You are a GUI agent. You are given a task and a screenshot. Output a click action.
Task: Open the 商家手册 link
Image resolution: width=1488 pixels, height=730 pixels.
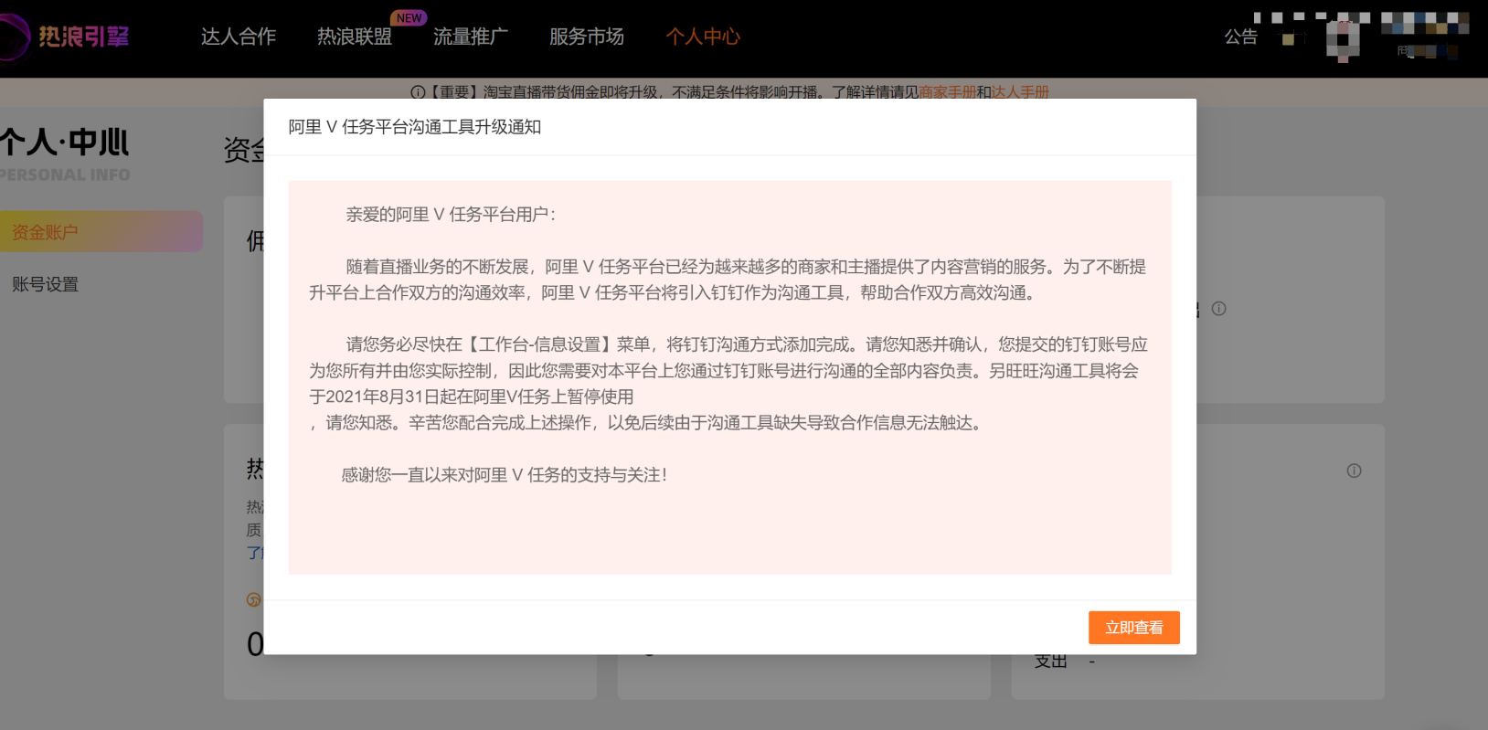point(948,92)
